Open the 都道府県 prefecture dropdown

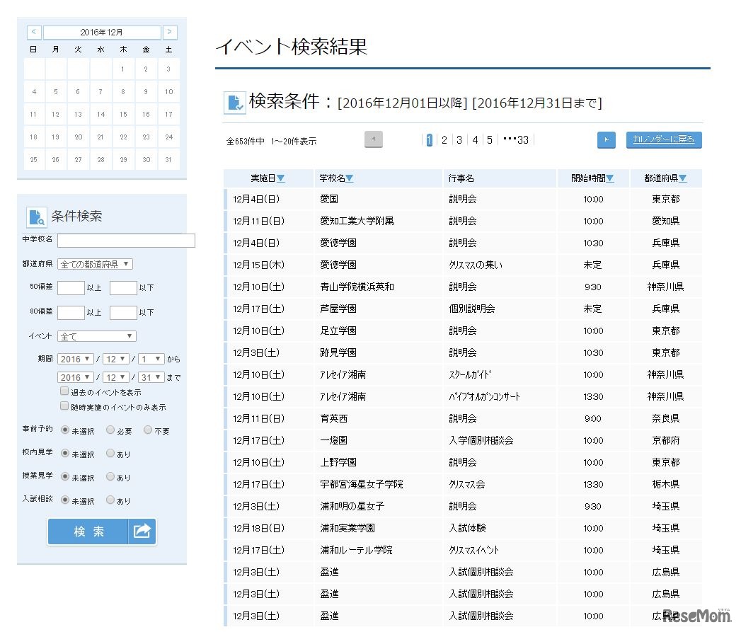coord(95,264)
